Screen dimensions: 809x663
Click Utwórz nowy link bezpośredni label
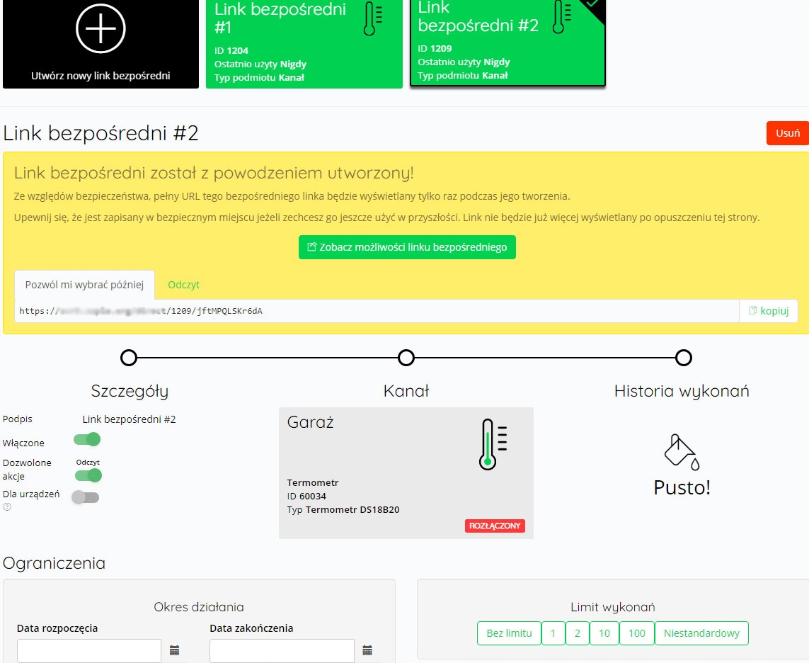[x=101, y=76]
